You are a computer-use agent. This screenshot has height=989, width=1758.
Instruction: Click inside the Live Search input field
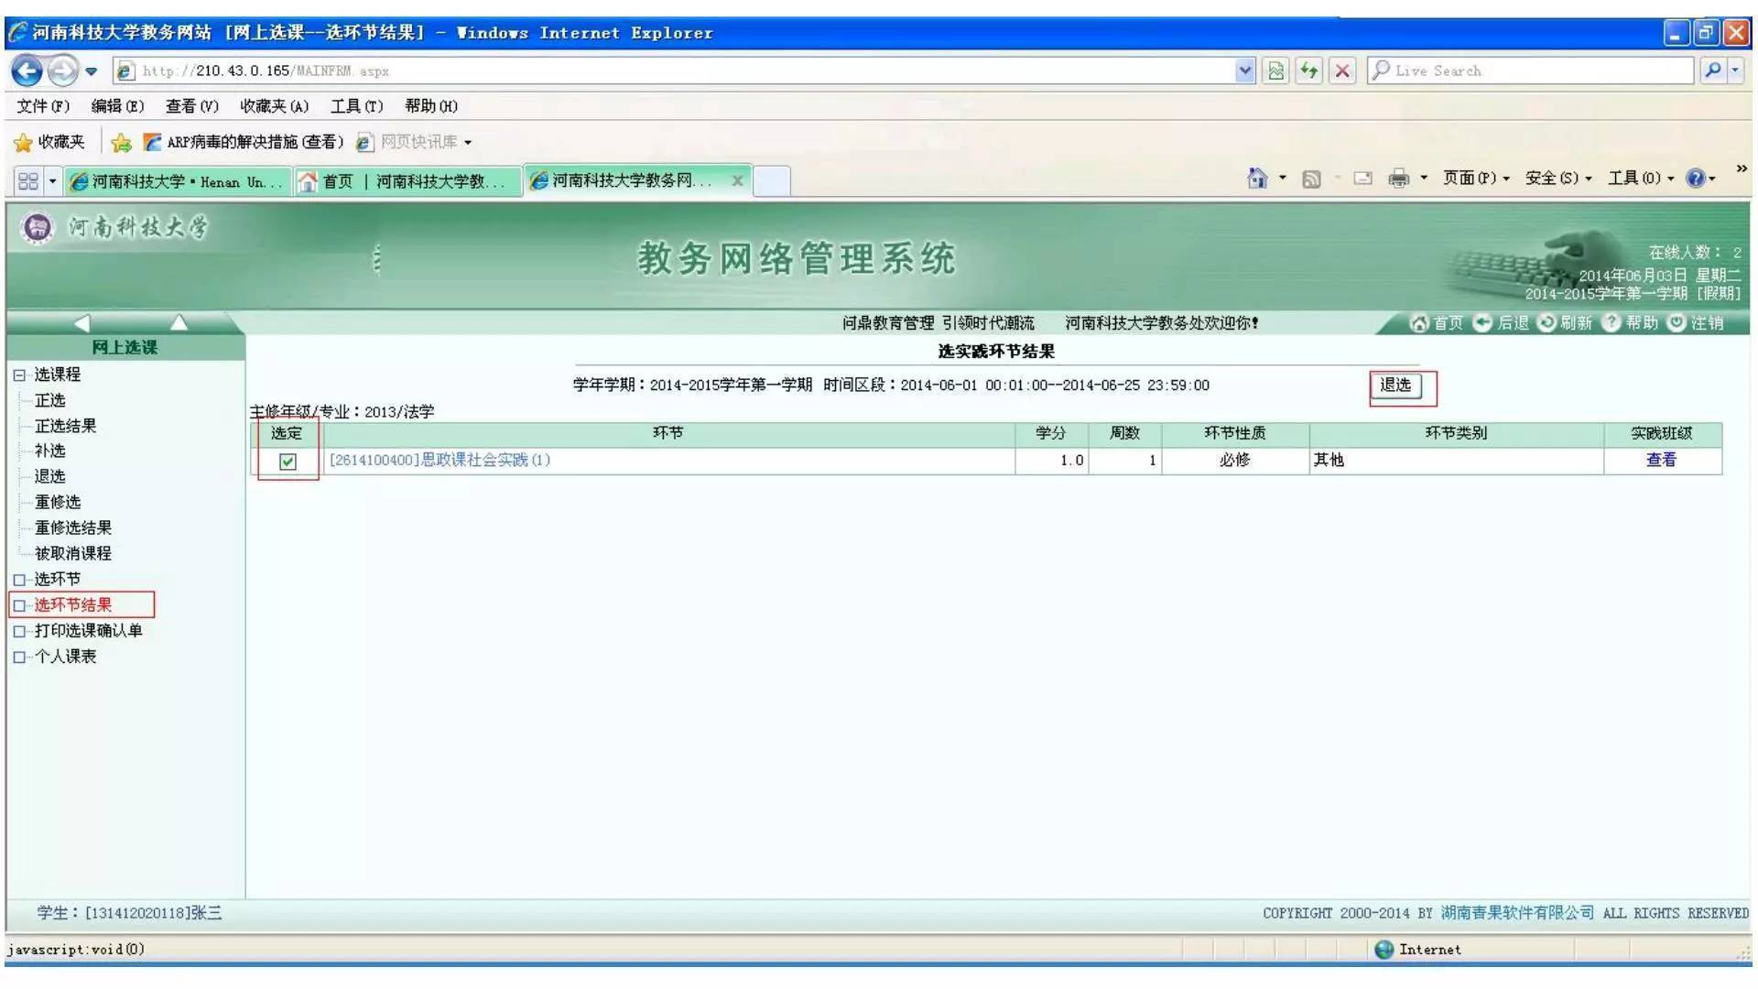point(1529,71)
